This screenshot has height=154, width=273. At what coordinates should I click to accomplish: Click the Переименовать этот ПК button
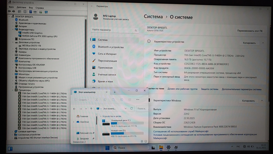pos(250,31)
